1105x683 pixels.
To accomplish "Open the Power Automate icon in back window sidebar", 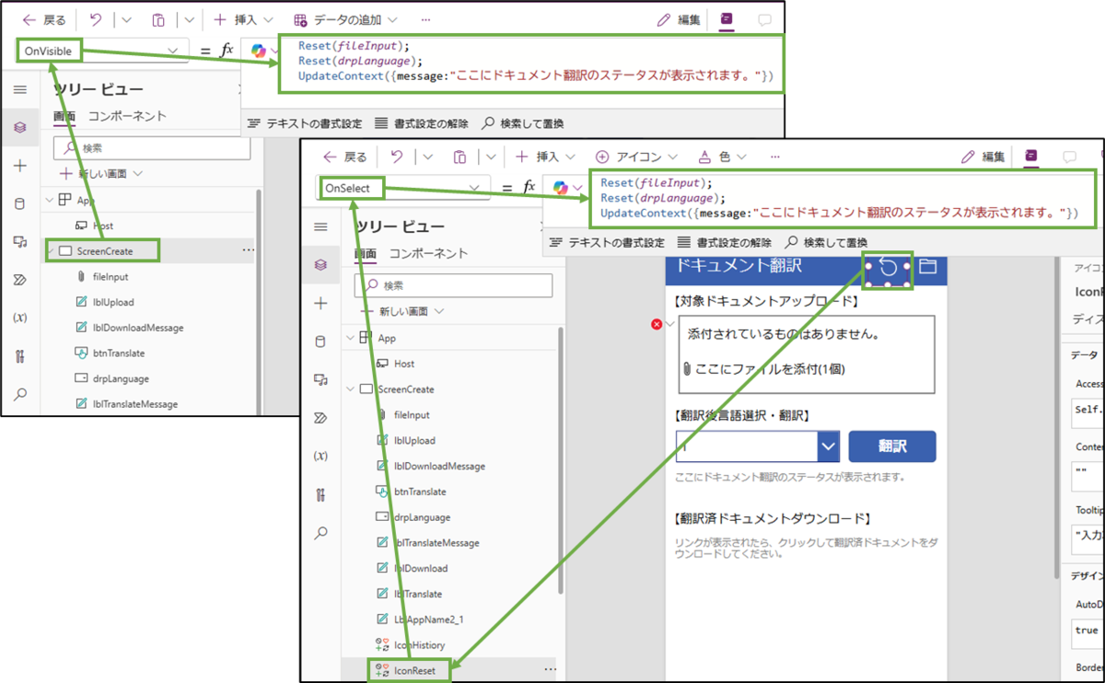I will point(20,280).
